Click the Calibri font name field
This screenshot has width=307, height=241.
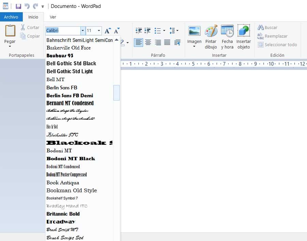pos(63,31)
